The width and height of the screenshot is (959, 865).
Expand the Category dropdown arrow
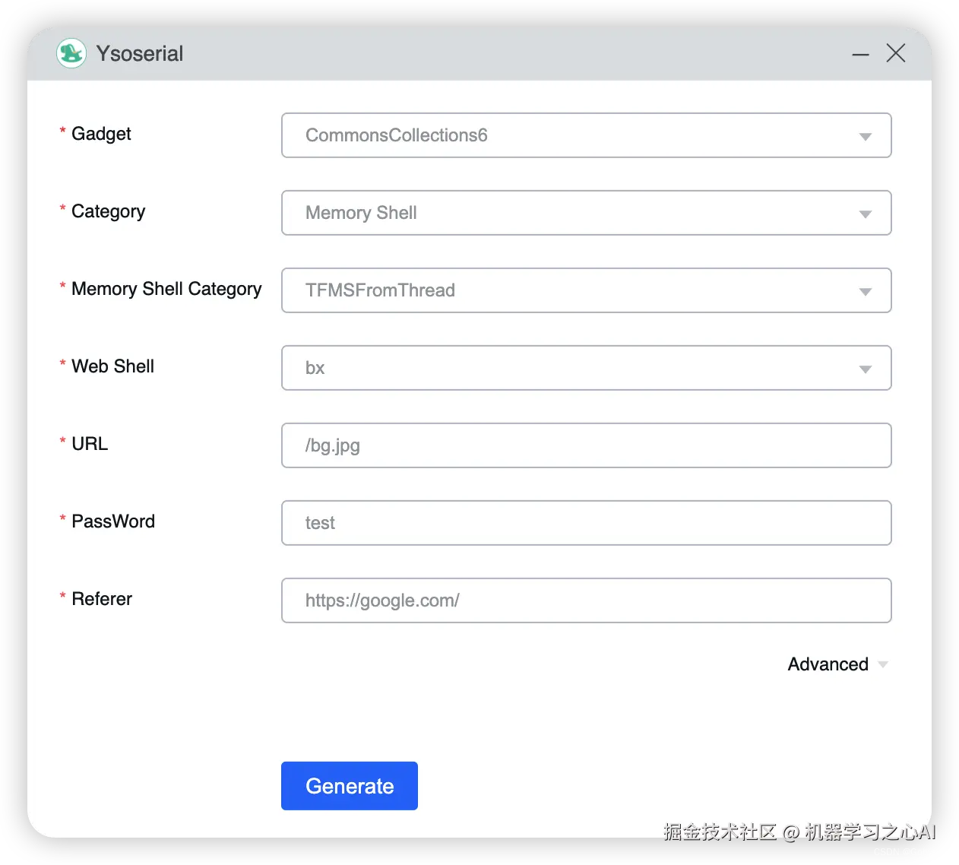click(x=865, y=214)
